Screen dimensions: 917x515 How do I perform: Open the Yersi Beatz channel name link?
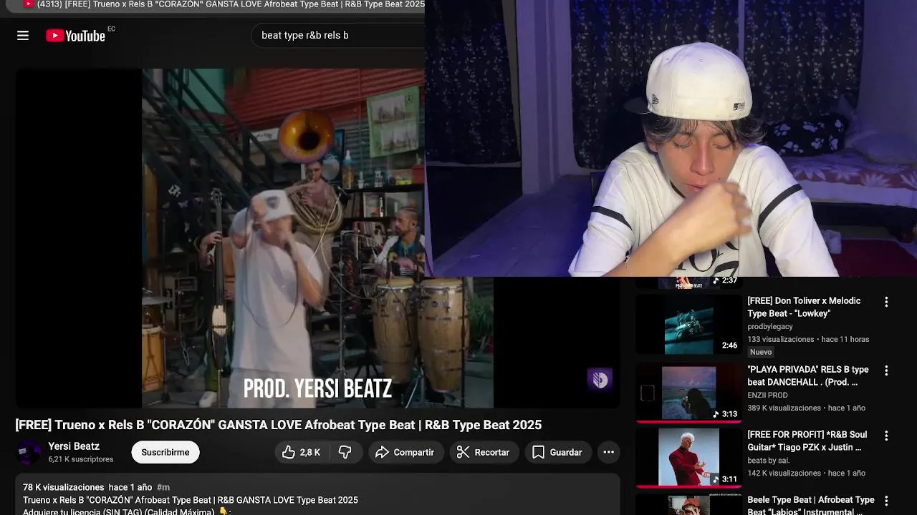[x=74, y=446]
